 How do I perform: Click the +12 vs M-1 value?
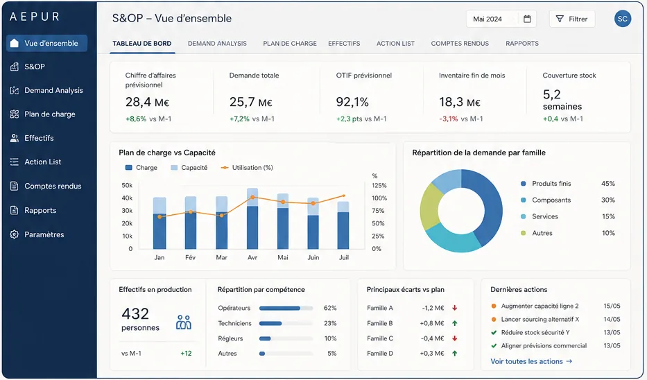pyautogui.click(x=186, y=354)
